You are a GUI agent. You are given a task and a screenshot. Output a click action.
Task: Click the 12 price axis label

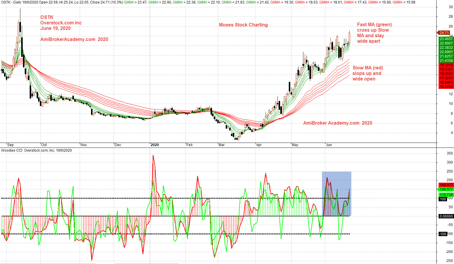pos(451,94)
